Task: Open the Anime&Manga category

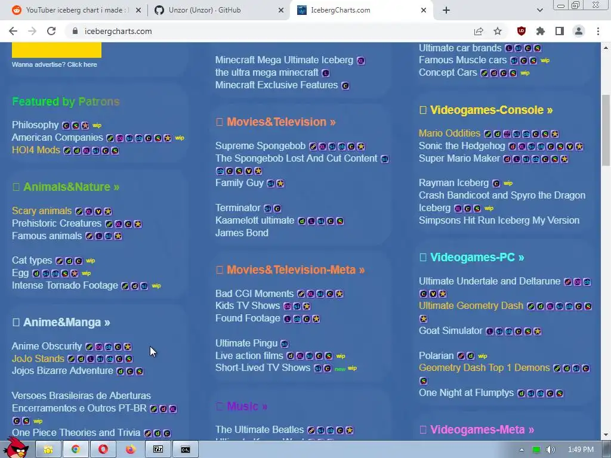Action: tap(61, 323)
